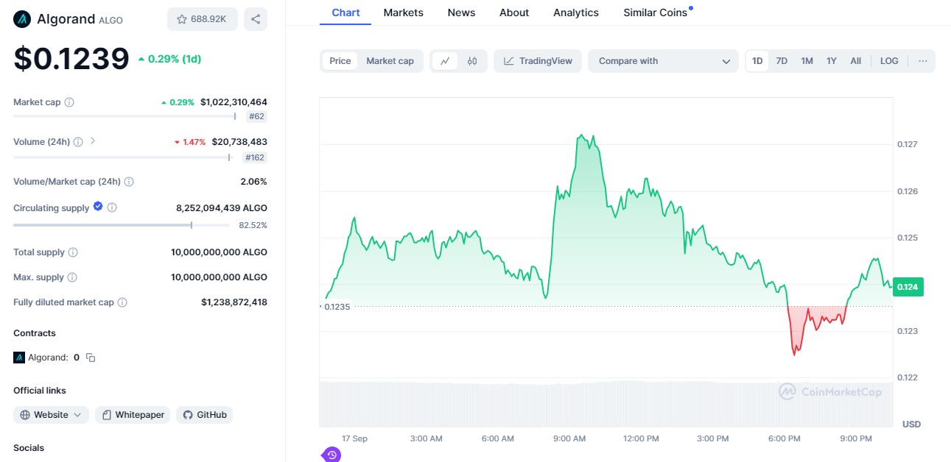The height and width of the screenshot is (462, 951).
Task: Open the Compare with dropdown
Action: [x=663, y=61]
